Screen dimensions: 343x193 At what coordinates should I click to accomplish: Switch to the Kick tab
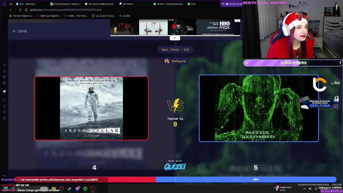203,4
